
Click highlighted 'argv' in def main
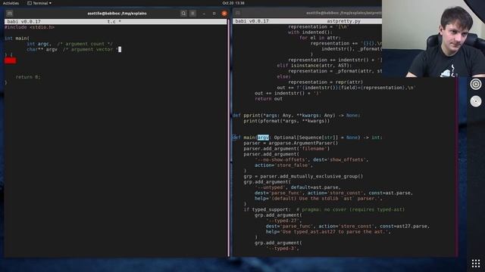point(263,138)
